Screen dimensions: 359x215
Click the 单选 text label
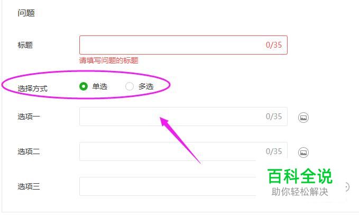point(100,86)
